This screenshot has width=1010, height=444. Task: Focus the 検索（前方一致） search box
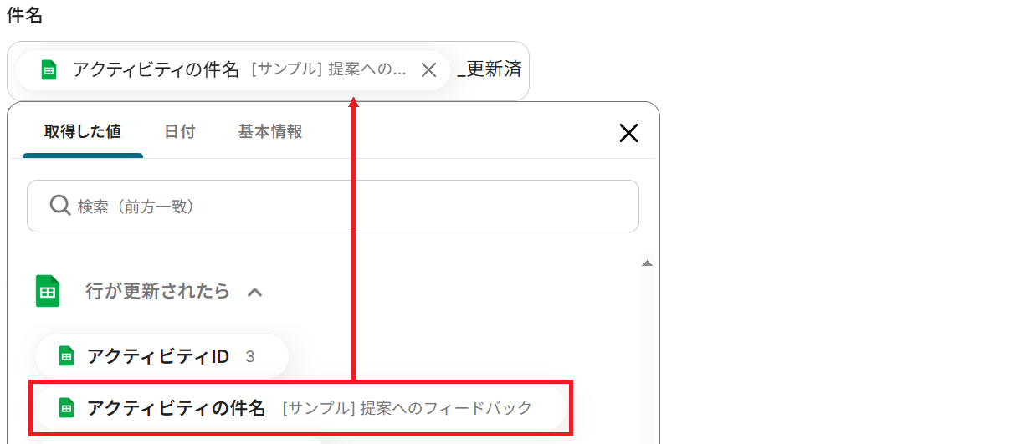pyautogui.click(x=333, y=206)
